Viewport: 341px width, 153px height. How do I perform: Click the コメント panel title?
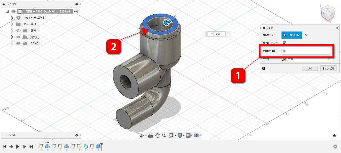click(11, 135)
